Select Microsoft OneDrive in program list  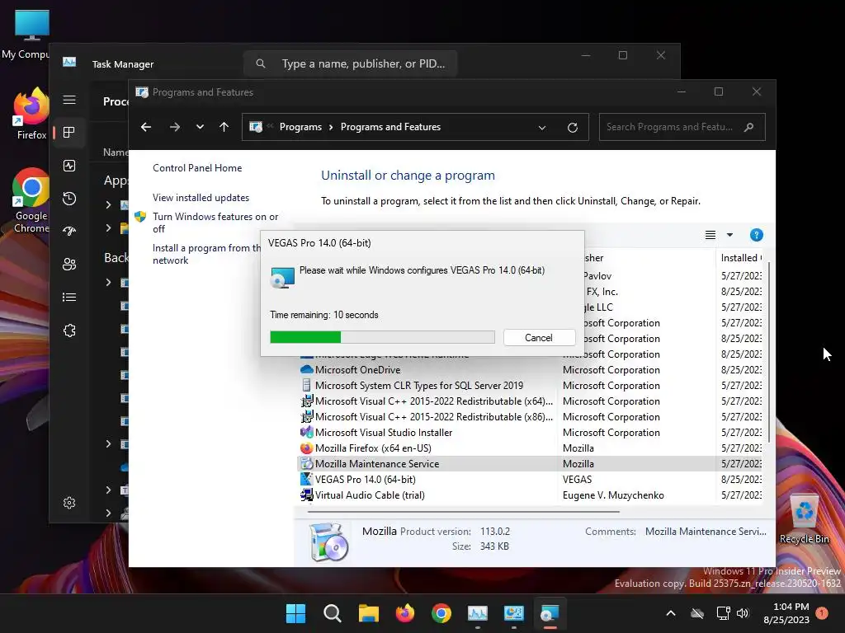click(357, 370)
